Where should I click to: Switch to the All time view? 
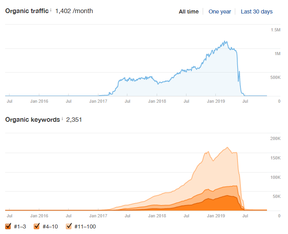click(x=189, y=12)
